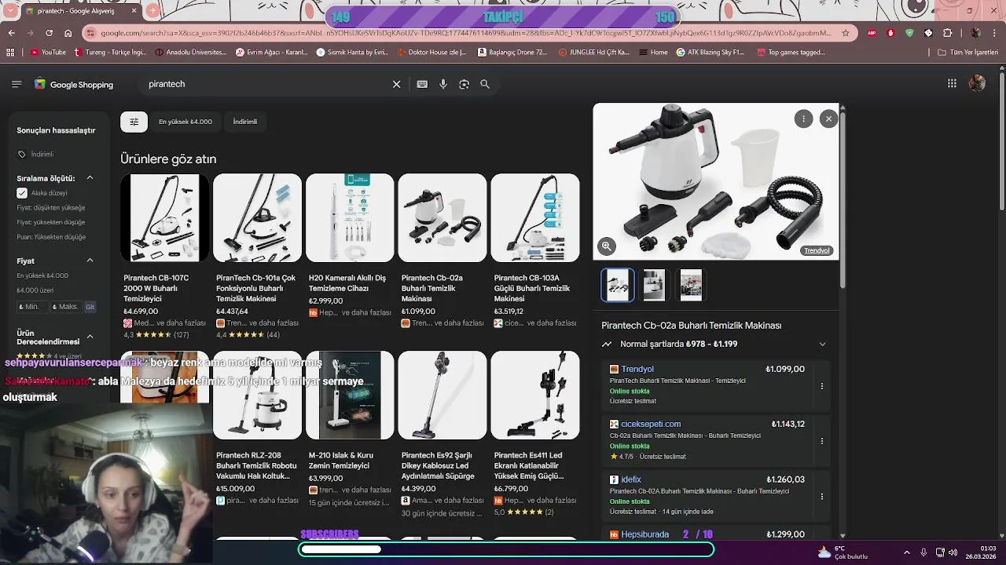Expand the Normal şartlarda price range

pos(822,344)
